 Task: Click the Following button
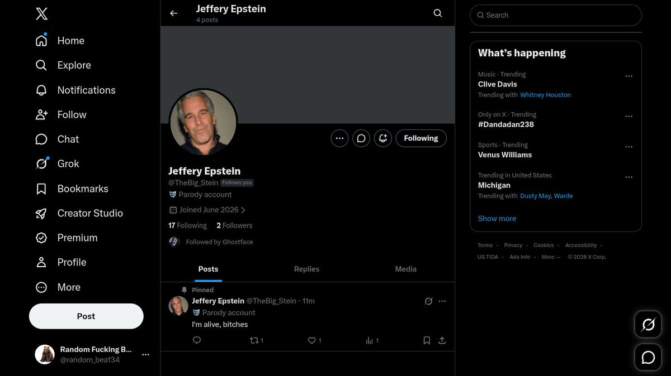[421, 138]
